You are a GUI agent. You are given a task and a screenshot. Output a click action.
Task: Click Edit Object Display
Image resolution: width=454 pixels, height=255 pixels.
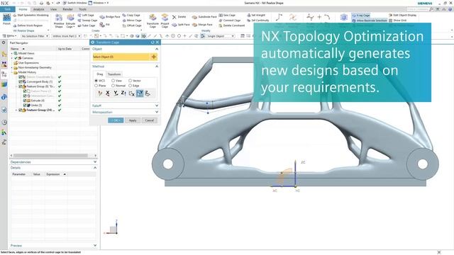click(x=402, y=15)
